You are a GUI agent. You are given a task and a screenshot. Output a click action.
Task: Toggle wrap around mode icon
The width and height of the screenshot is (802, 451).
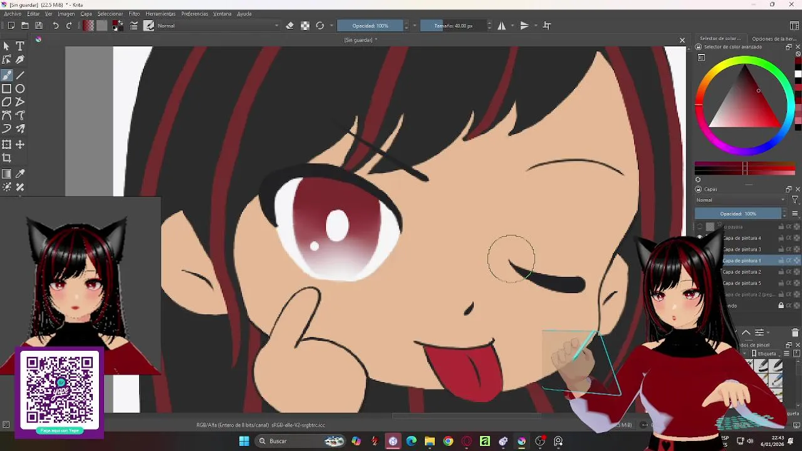pos(547,26)
